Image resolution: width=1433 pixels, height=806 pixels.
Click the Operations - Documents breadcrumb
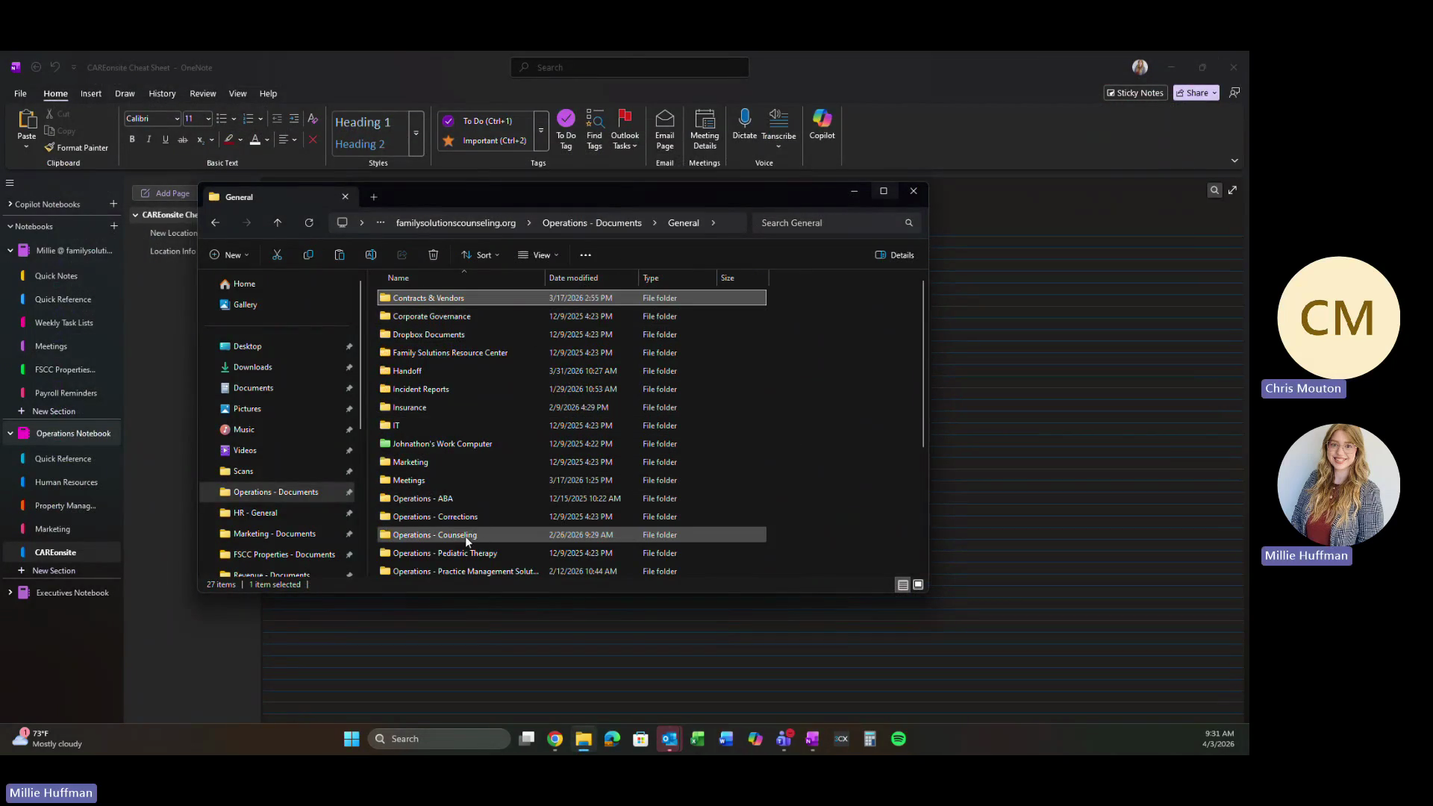tap(591, 222)
